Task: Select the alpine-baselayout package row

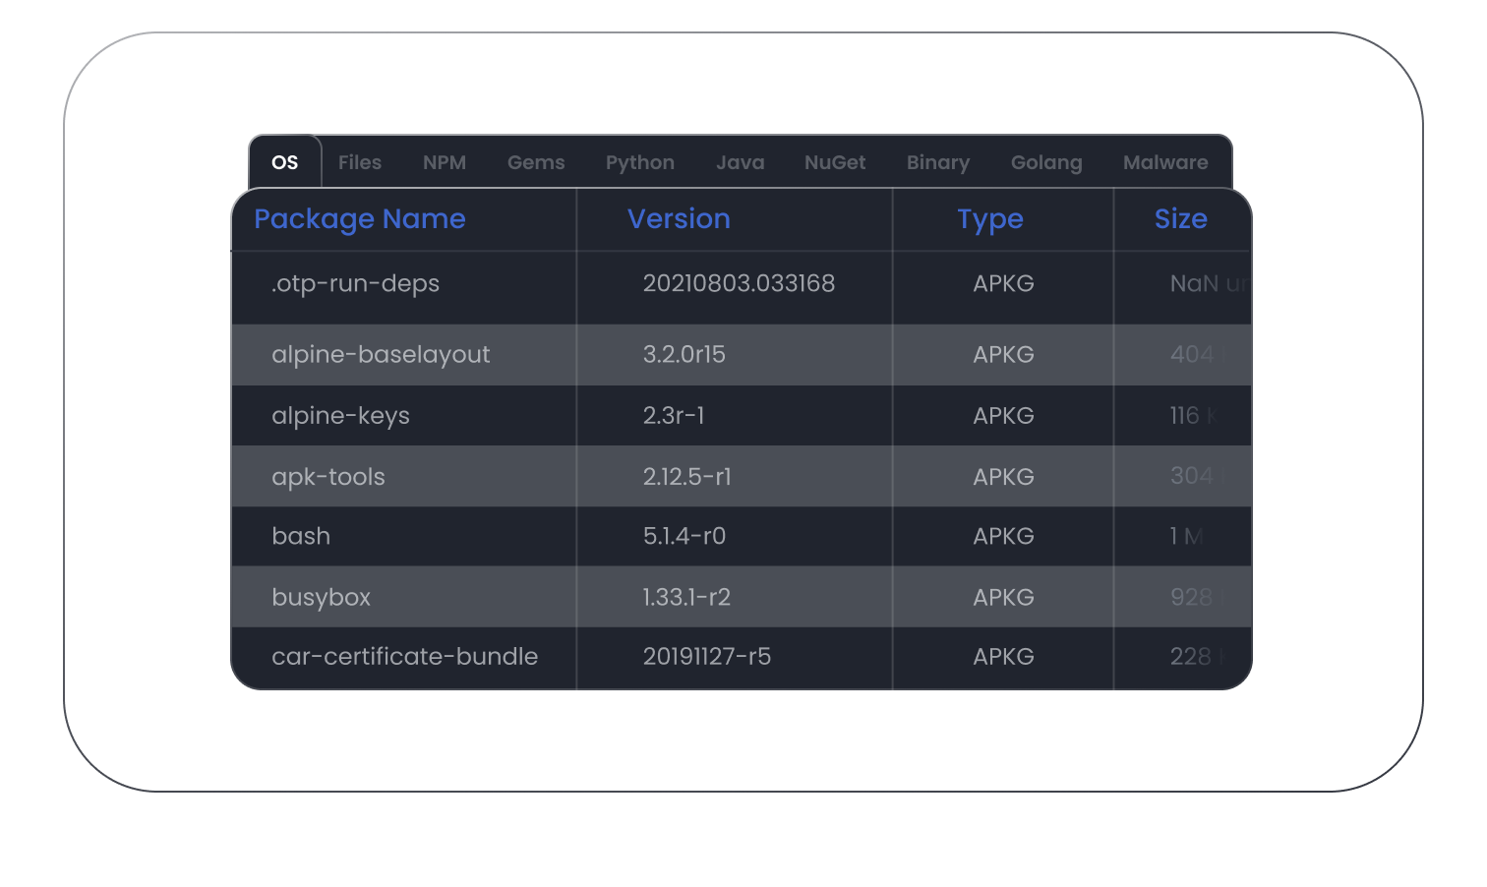Action: click(x=381, y=355)
